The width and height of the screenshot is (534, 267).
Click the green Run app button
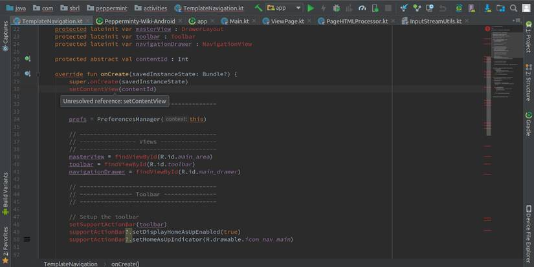tap(311, 8)
